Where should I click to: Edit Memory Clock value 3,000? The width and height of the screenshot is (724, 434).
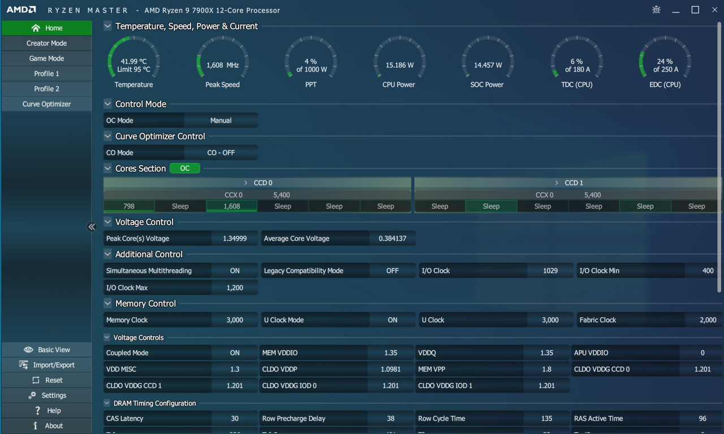click(x=235, y=320)
